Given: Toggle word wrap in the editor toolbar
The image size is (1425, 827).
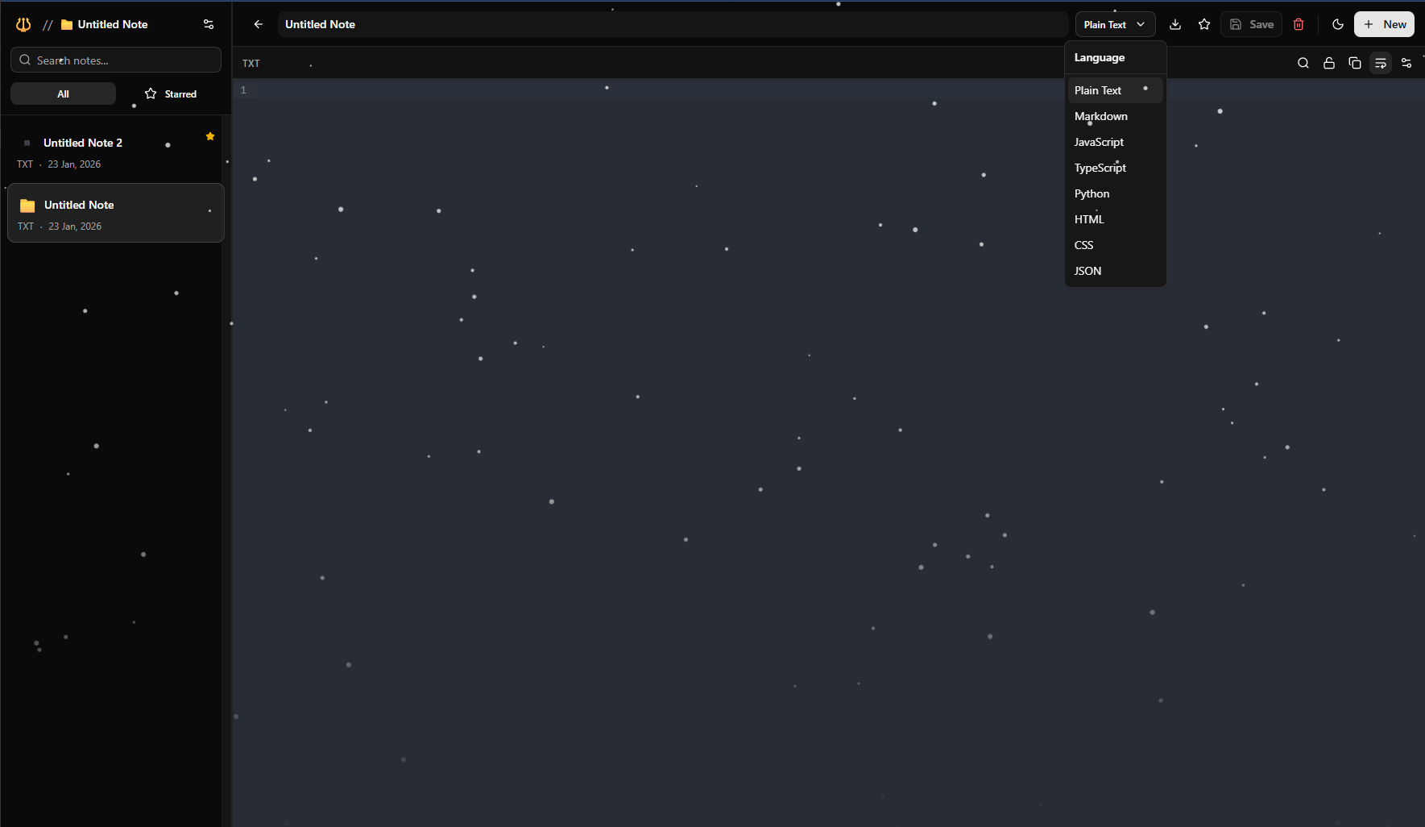Looking at the screenshot, I should pos(1381,63).
